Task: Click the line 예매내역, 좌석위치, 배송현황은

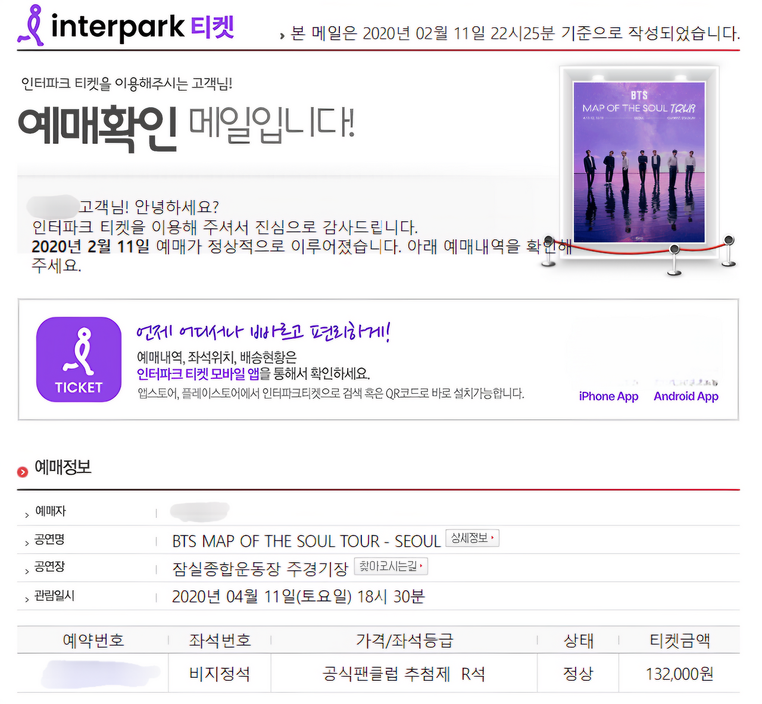Action: 217,357
